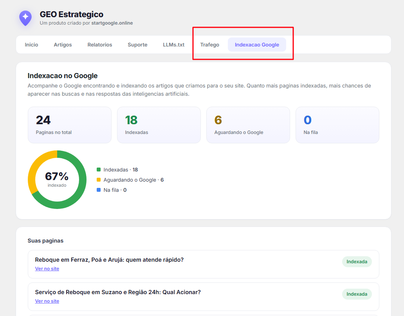The width and height of the screenshot is (404, 316).
Task: Select the Indexacao Google tab
Action: click(x=257, y=45)
